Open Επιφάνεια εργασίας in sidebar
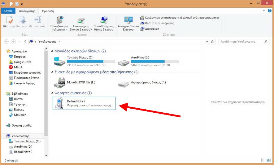Viewport: 274px width, 165px height. coord(25,72)
